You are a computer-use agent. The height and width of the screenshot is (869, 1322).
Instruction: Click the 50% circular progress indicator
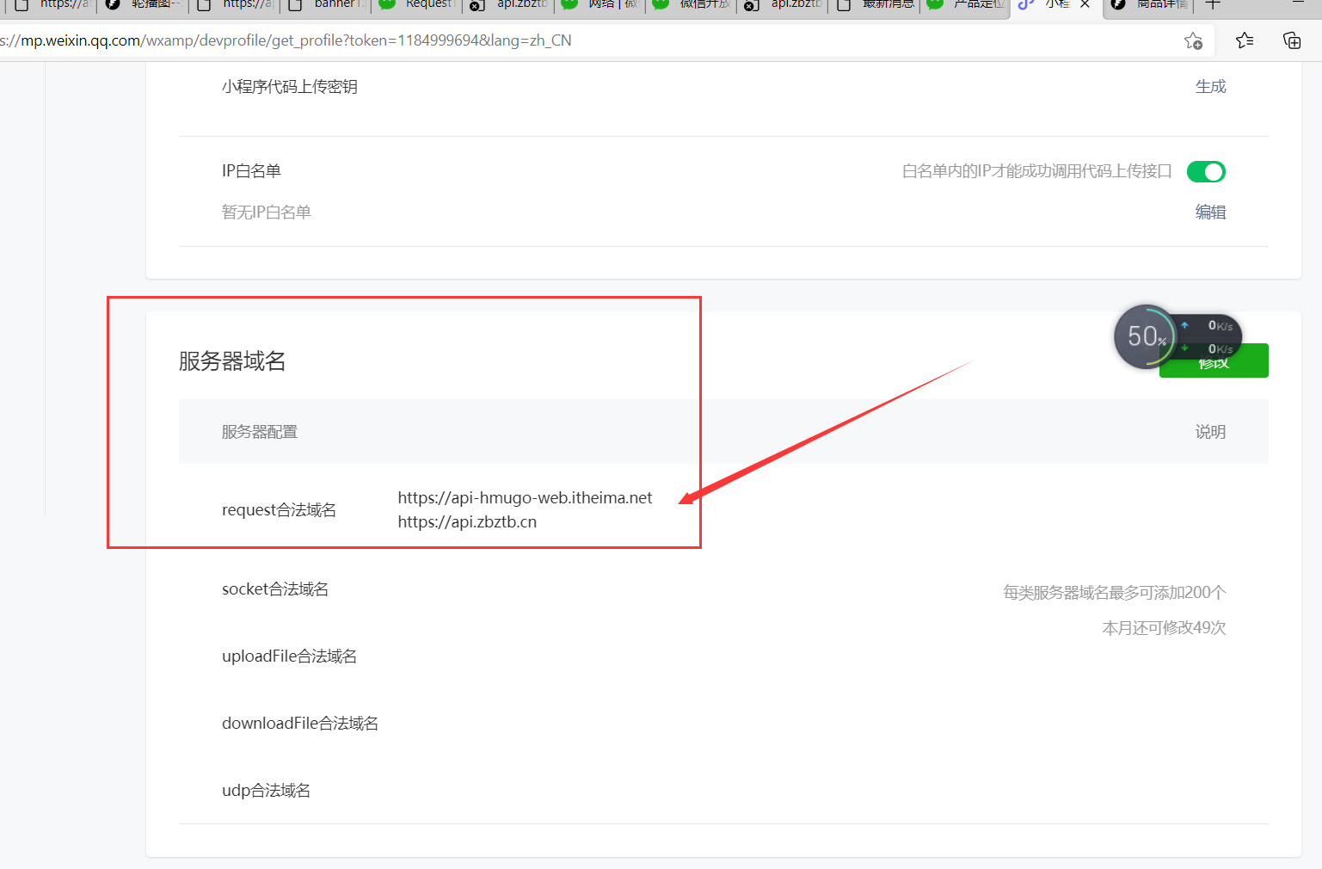(1145, 336)
